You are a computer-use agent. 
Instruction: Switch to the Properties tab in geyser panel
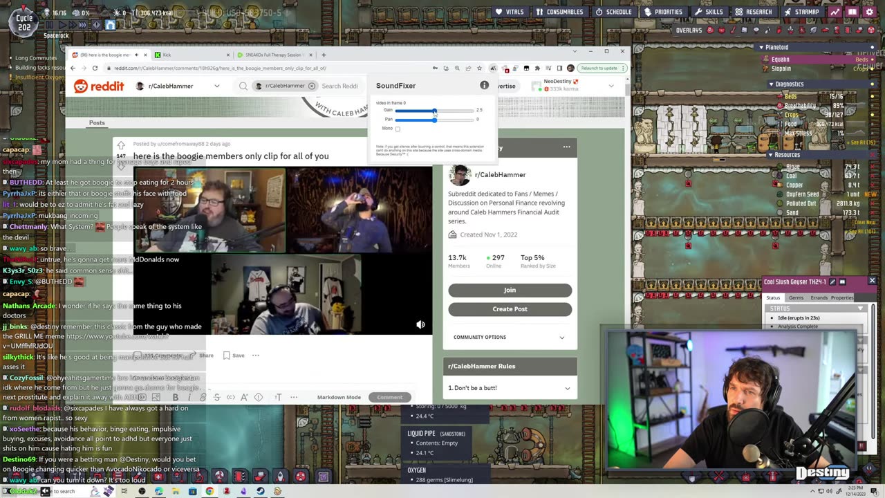point(841,297)
